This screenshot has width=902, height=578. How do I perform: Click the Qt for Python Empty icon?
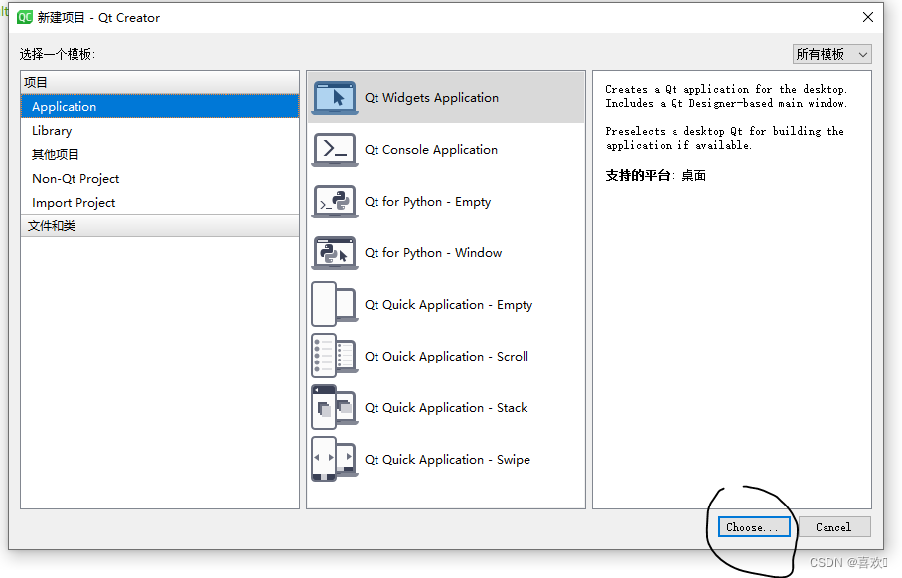(335, 202)
